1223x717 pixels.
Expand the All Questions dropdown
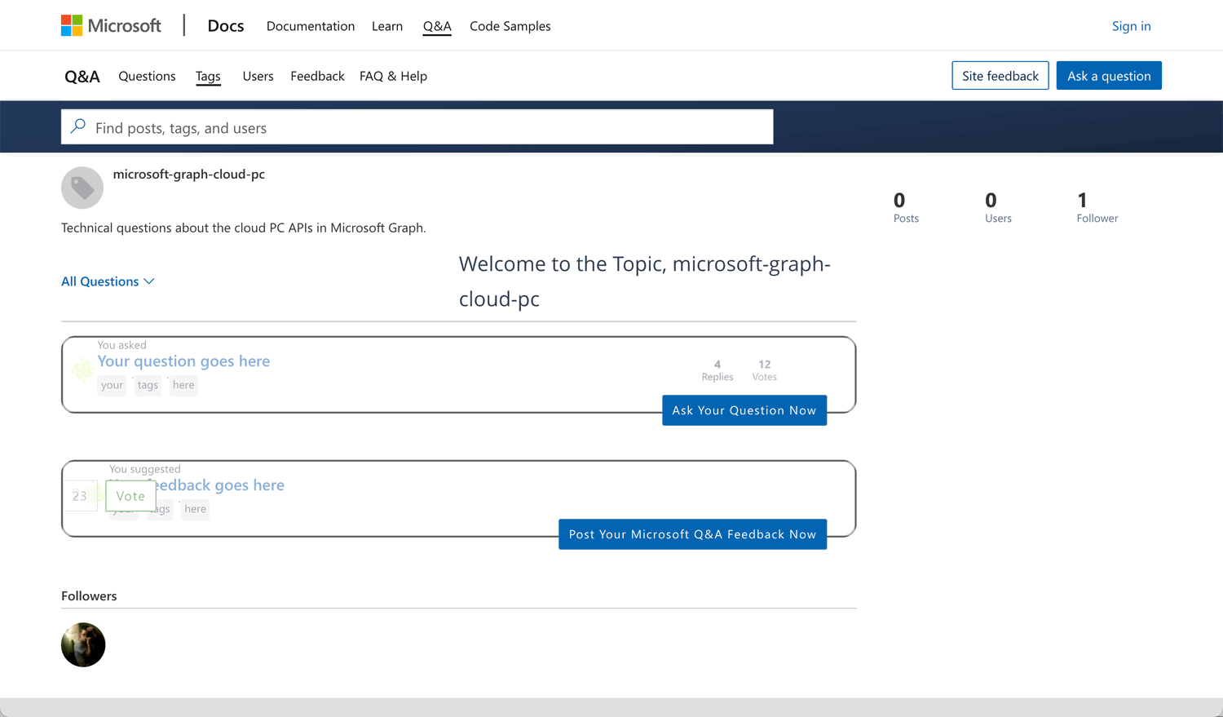tap(108, 281)
